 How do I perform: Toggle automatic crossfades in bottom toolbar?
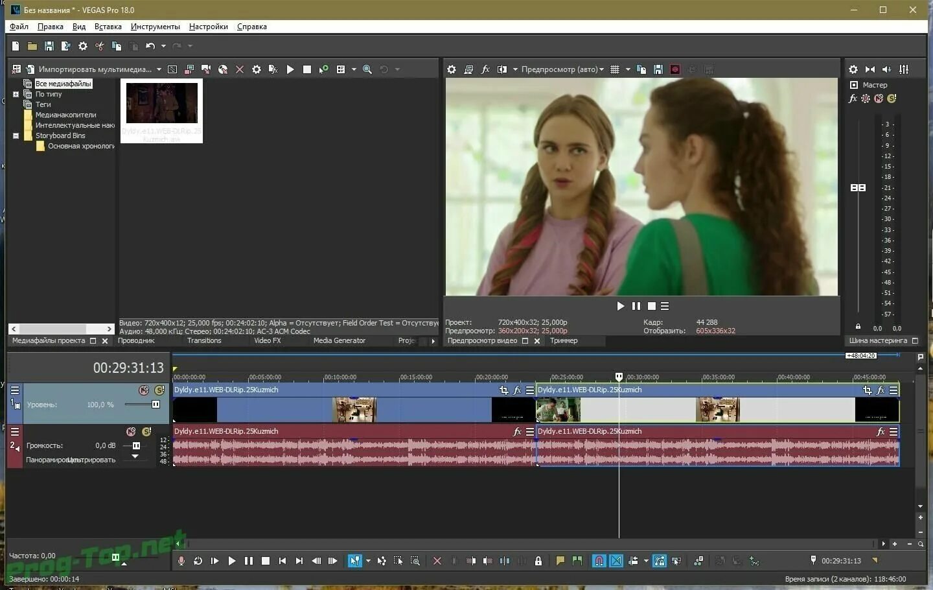[616, 560]
